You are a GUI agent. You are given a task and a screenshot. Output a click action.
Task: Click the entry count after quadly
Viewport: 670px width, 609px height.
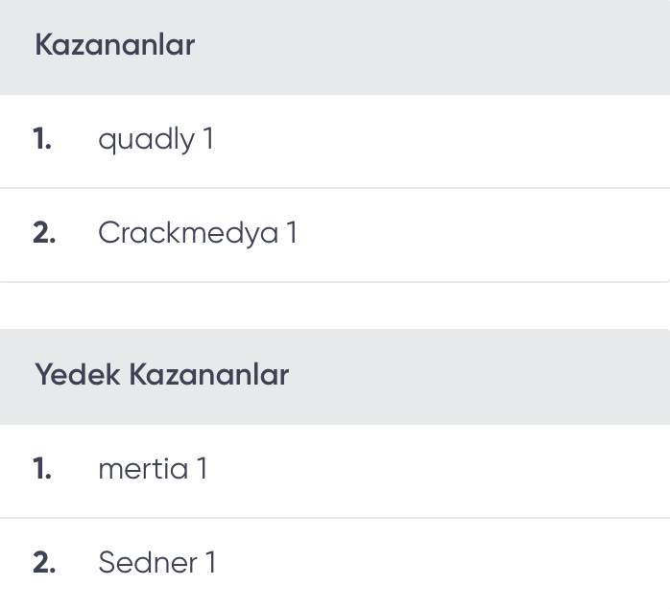[208, 138]
